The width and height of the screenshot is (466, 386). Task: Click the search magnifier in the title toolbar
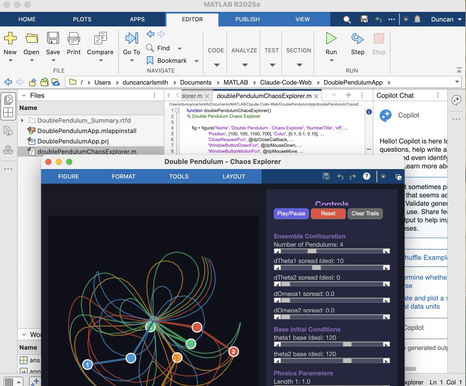point(347,19)
